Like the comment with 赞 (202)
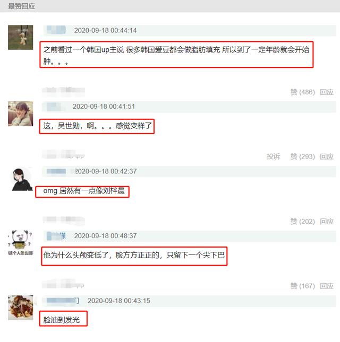Screen dimensions: 340x342 pyautogui.click(x=302, y=222)
